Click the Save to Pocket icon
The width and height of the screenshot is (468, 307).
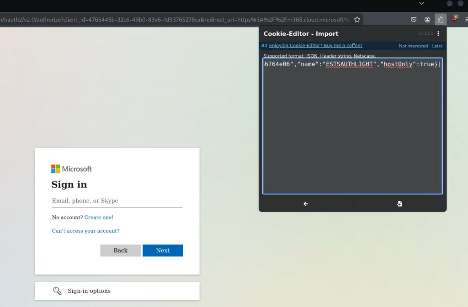pos(414,20)
